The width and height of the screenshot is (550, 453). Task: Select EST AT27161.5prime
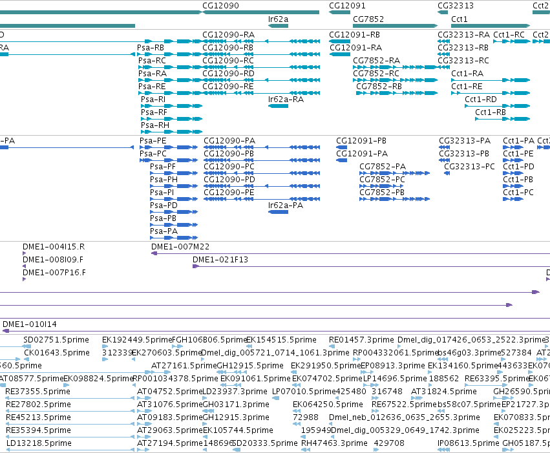point(184,366)
